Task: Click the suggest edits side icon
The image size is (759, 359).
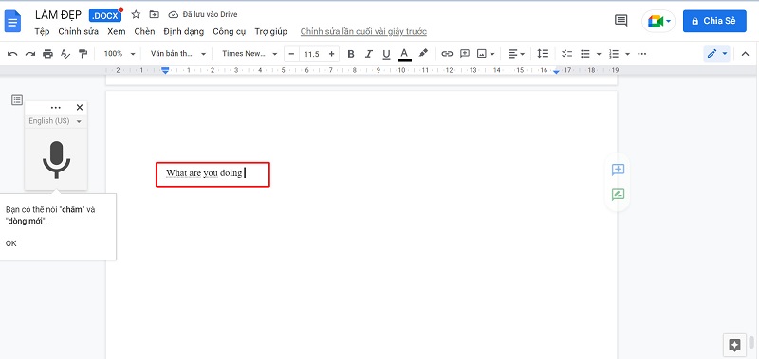Action: [x=619, y=194]
